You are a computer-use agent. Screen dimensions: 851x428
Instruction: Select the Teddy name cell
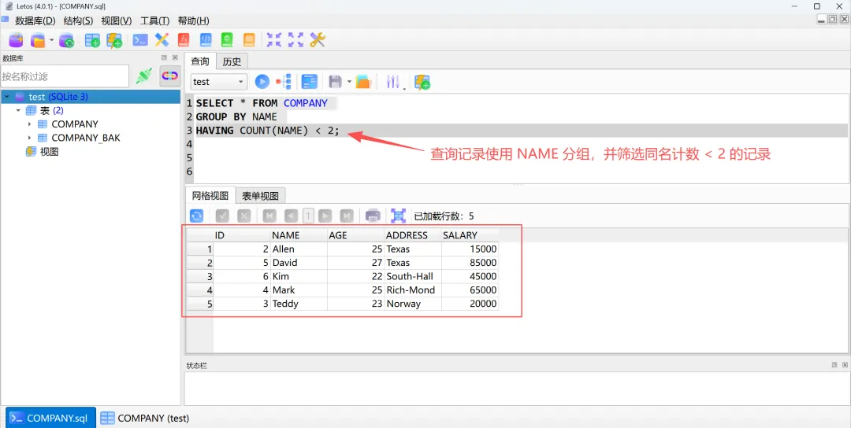pos(299,304)
